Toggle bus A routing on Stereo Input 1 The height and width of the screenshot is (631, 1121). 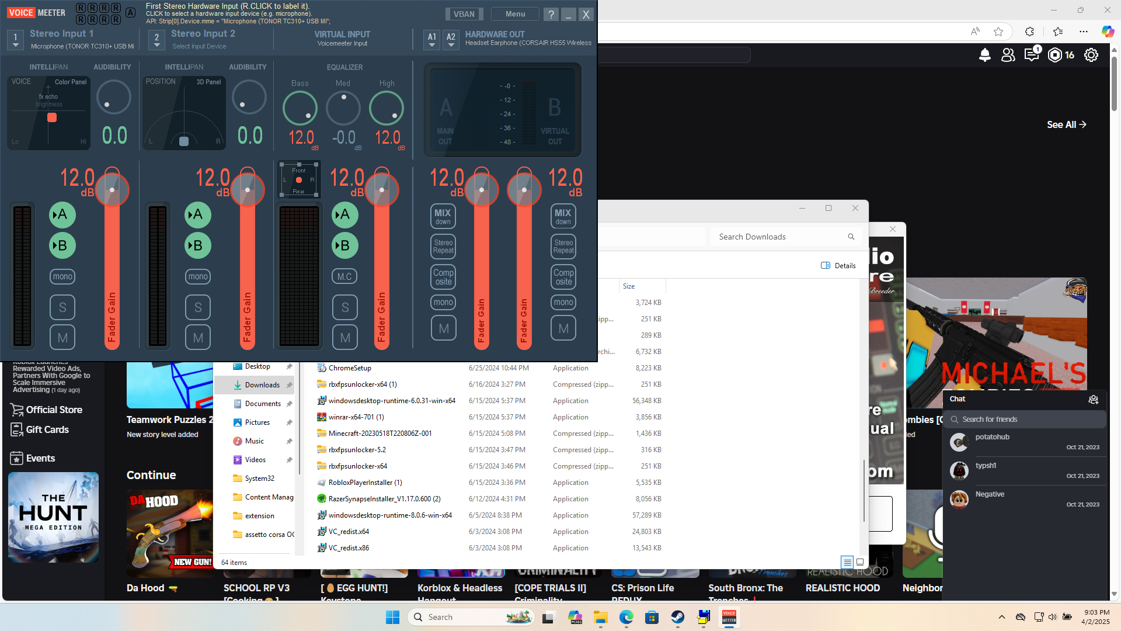(62, 214)
